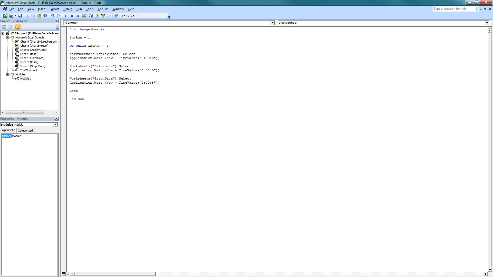
Task: Save the workbook with floppy icon
Action: point(20,16)
